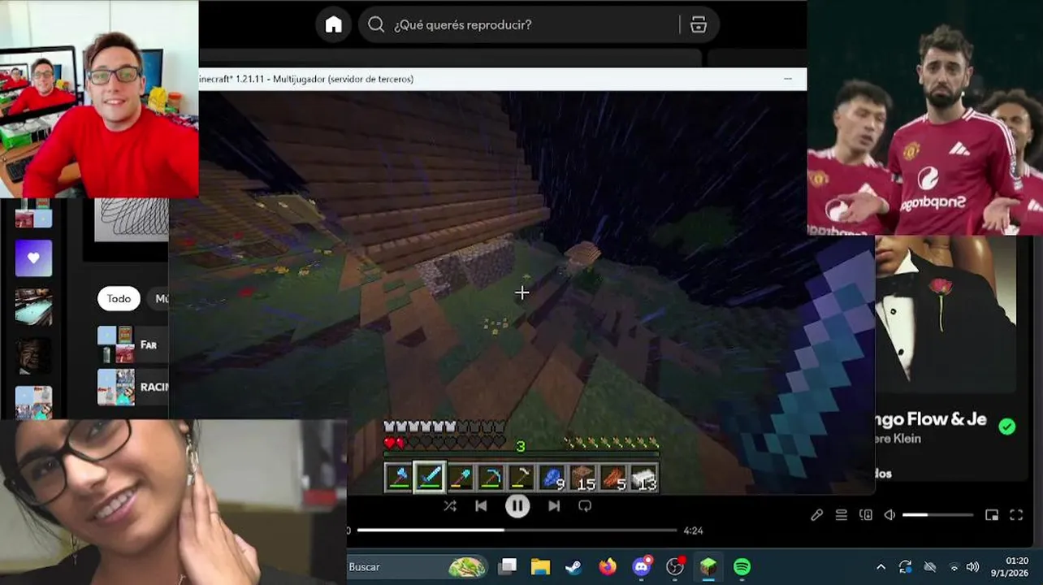The height and width of the screenshot is (585, 1043).
Task: Open File Explorer from the taskbar
Action: [540, 566]
